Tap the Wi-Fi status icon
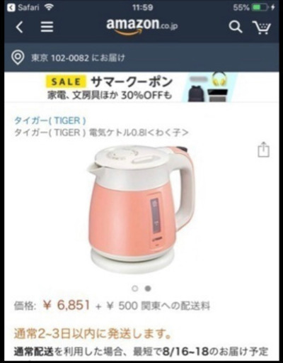The image size is (283, 363). [49, 7]
